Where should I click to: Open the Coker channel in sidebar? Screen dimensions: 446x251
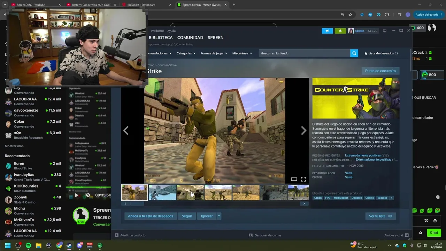[33, 124]
